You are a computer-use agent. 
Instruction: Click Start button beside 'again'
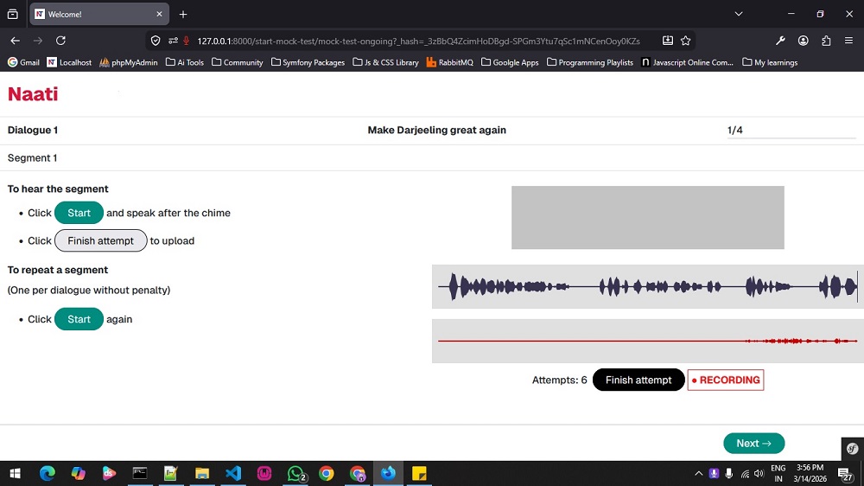(79, 319)
